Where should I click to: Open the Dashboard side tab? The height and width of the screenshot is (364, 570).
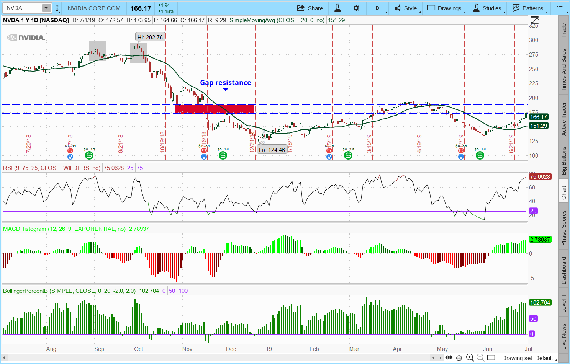click(563, 270)
